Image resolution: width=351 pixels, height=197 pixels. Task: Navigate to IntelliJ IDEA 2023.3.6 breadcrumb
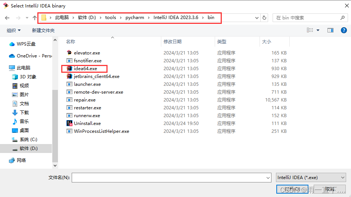[x=176, y=18]
